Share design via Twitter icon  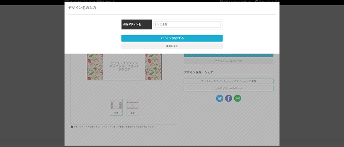click(220, 98)
